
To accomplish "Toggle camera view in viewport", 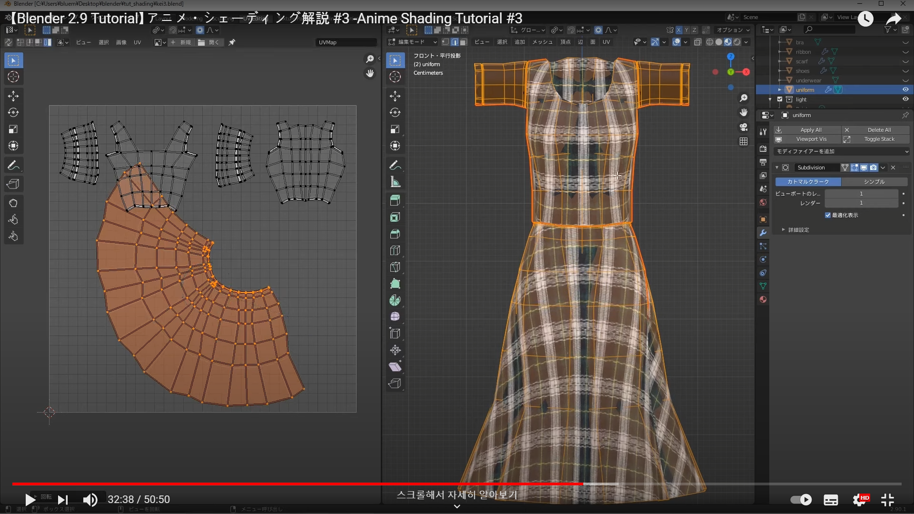I will [744, 127].
